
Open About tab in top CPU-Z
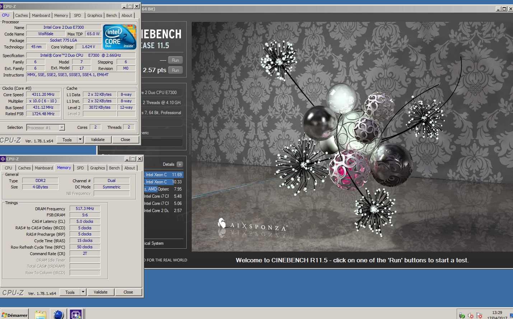[x=127, y=15]
